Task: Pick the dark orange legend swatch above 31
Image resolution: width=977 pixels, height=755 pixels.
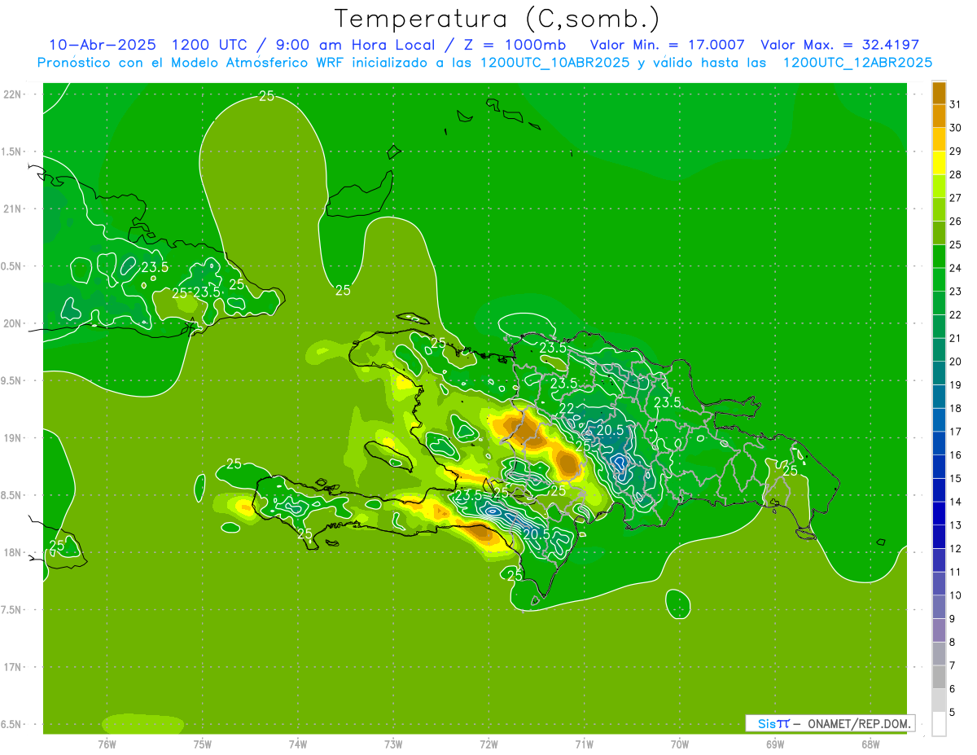Action: click(x=939, y=93)
